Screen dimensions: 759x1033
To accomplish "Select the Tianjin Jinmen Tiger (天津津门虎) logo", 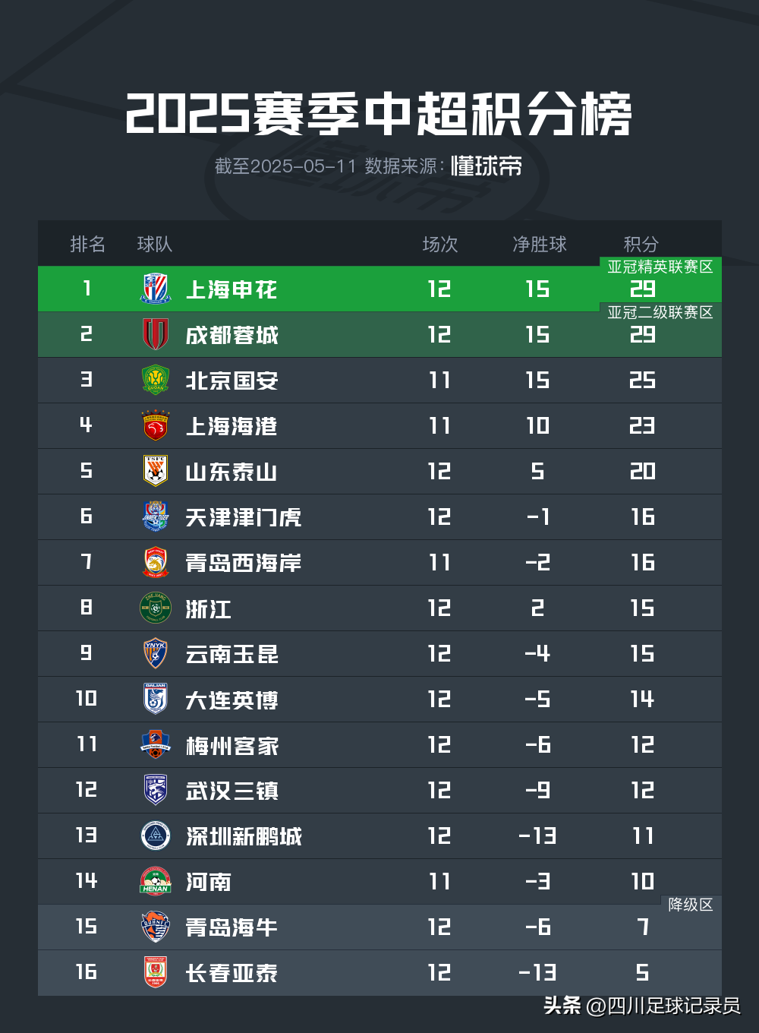I will 156,516.
